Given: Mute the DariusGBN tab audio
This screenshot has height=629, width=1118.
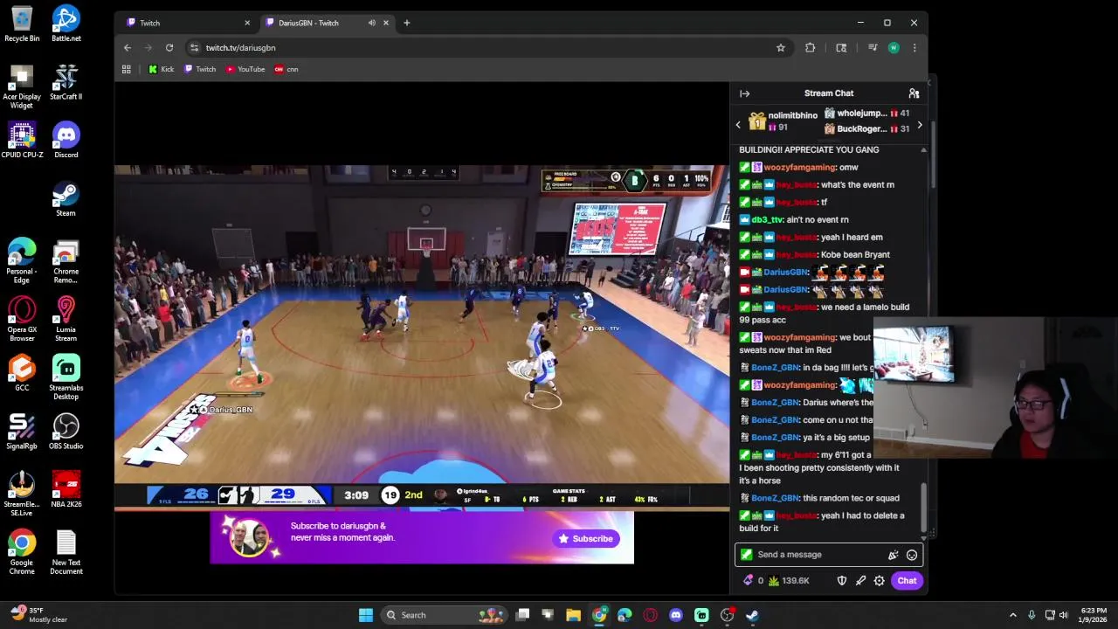Looking at the screenshot, I should 372,23.
